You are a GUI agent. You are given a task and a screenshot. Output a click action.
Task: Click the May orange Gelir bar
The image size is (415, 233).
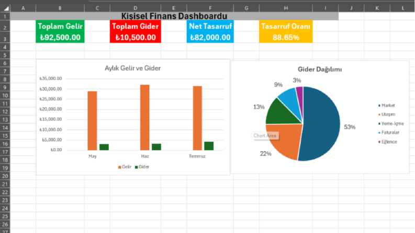(x=93, y=121)
